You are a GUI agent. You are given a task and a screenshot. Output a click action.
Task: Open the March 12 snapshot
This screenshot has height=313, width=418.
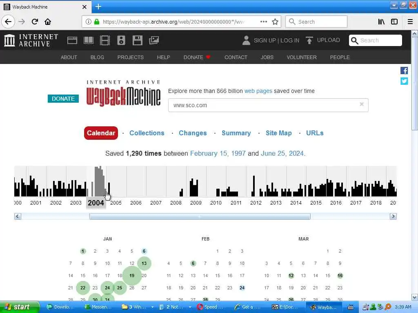[291, 276]
